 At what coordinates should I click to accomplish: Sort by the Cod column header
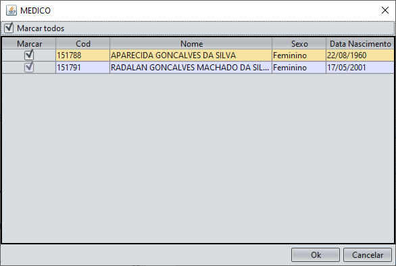click(83, 43)
